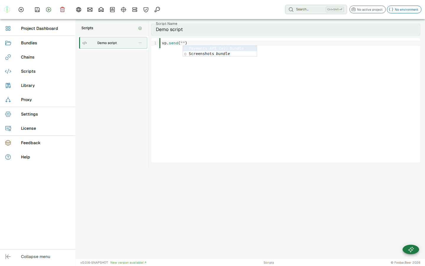This screenshot has height=266, width=425.
Task: Click the Chains link icon
Action: [x=8, y=57]
